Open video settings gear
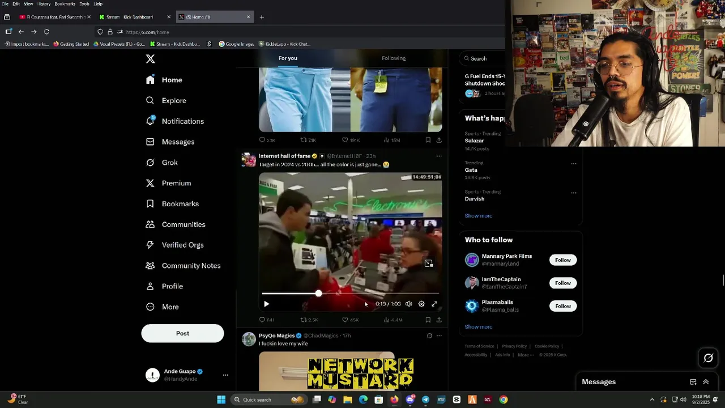This screenshot has height=408, width=725. pyautogui.click(x=421, y=304)
